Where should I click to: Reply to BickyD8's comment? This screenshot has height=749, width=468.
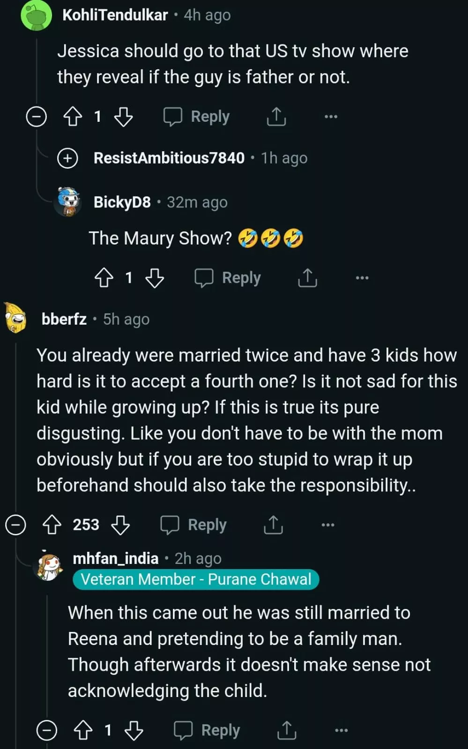click(228, 278)
